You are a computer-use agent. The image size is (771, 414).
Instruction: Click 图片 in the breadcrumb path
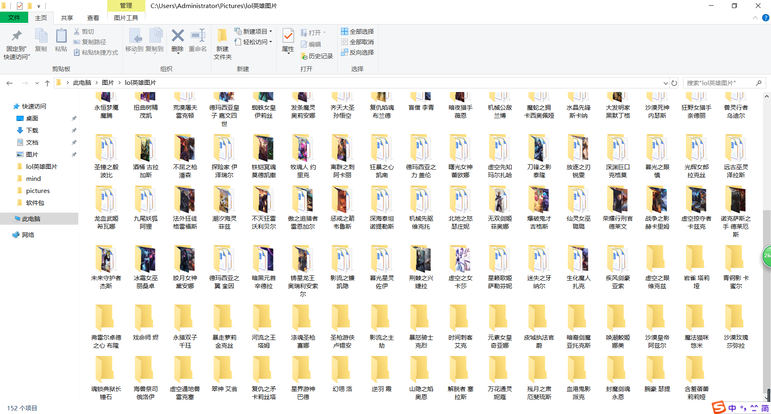point(108,83)
